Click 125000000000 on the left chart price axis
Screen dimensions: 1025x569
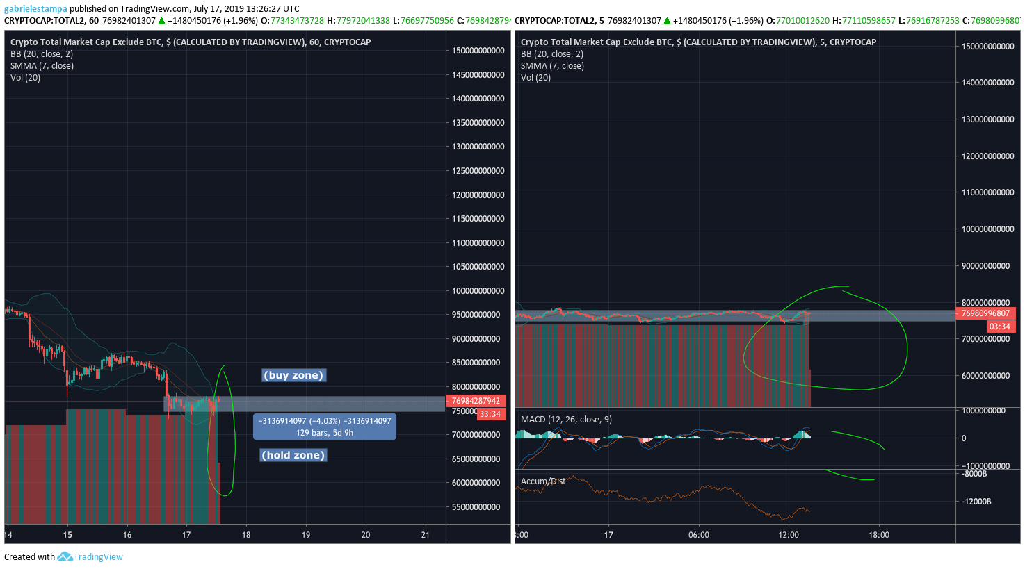[478, 171]
